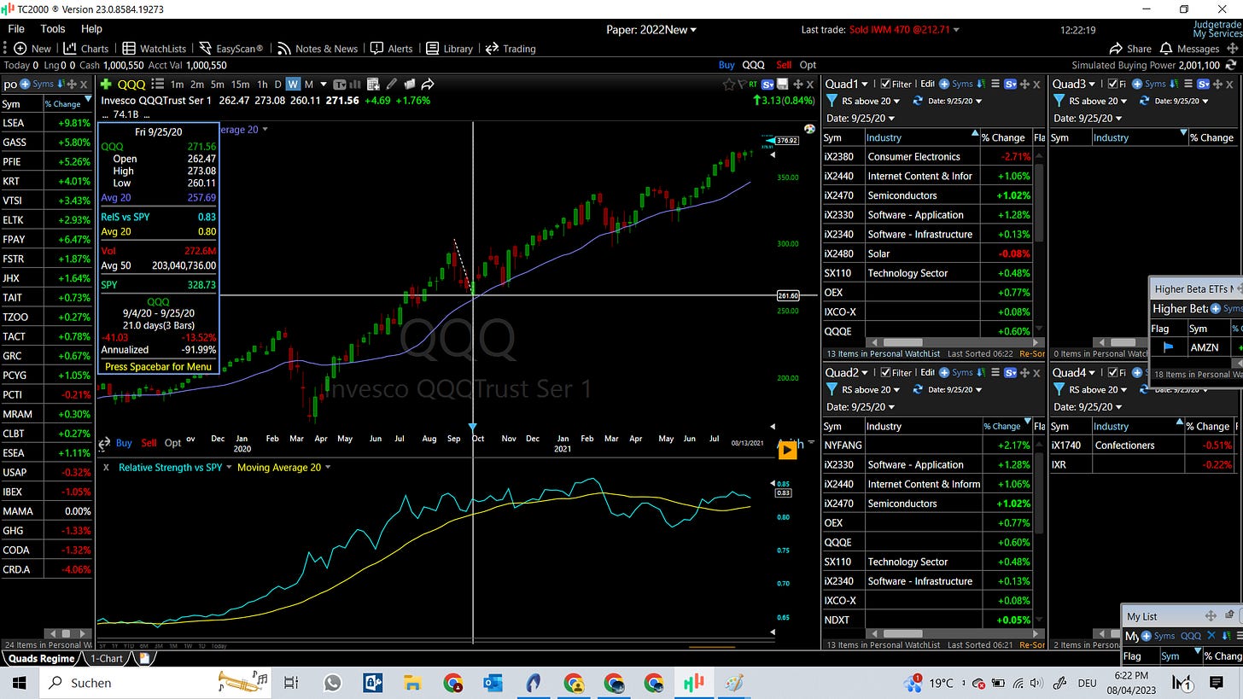Image resolution: width=1243 pixels, height=699 pixels.
Task: Switch chart to 15m timeframe
Action: (x=240, y=84)
